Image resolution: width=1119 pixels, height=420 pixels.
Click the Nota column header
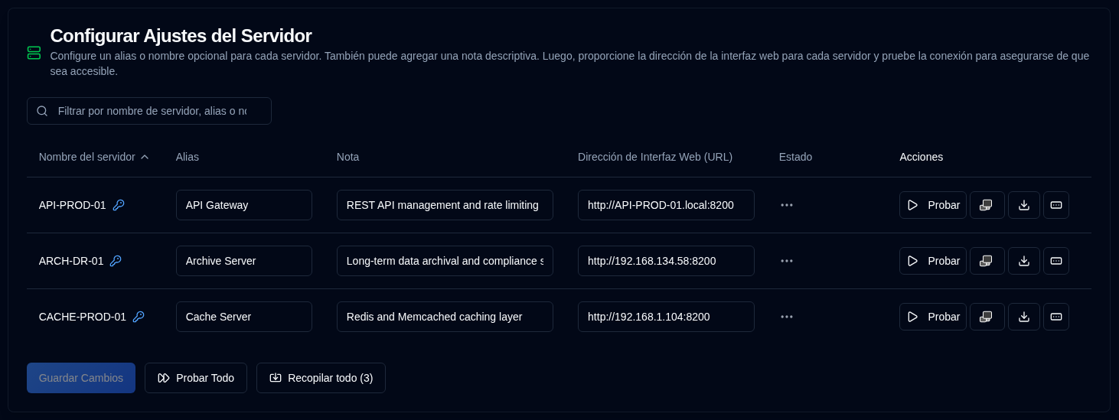(347, 157)
